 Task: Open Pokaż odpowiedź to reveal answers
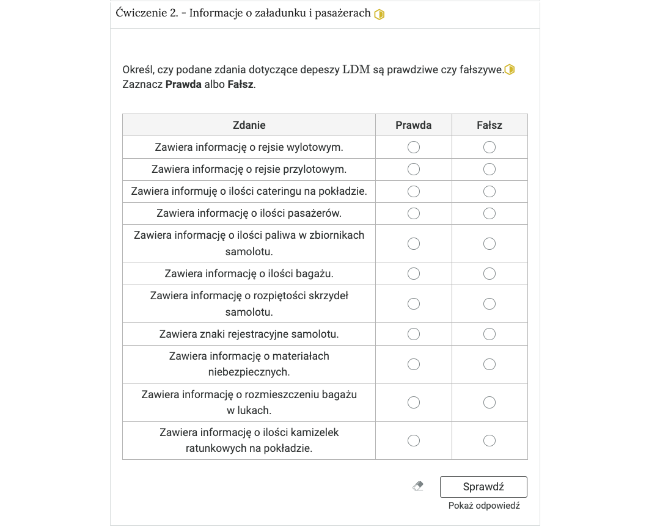click(483, 506)
